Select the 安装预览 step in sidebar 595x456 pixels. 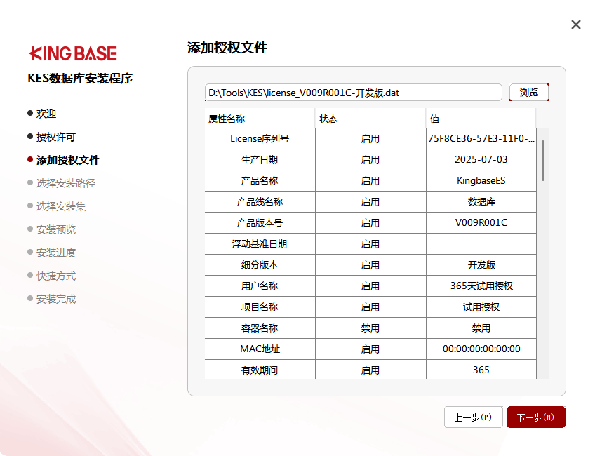55,229
